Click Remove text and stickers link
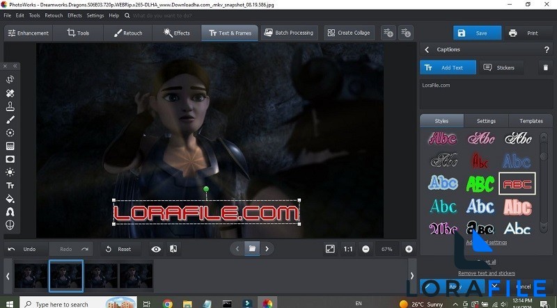The image size is (557, 308). [486, 273]
